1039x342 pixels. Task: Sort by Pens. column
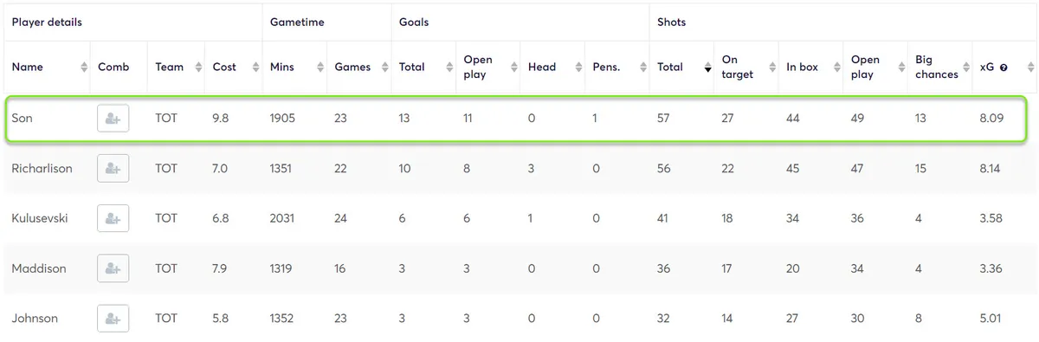pyautogui.click(x=606, y=68)
